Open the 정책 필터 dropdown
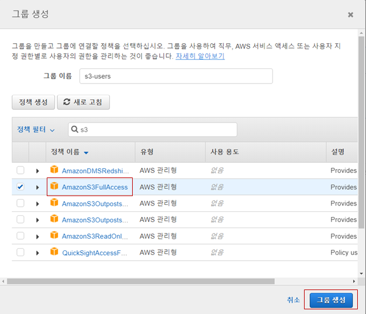 tap(36, 130)
